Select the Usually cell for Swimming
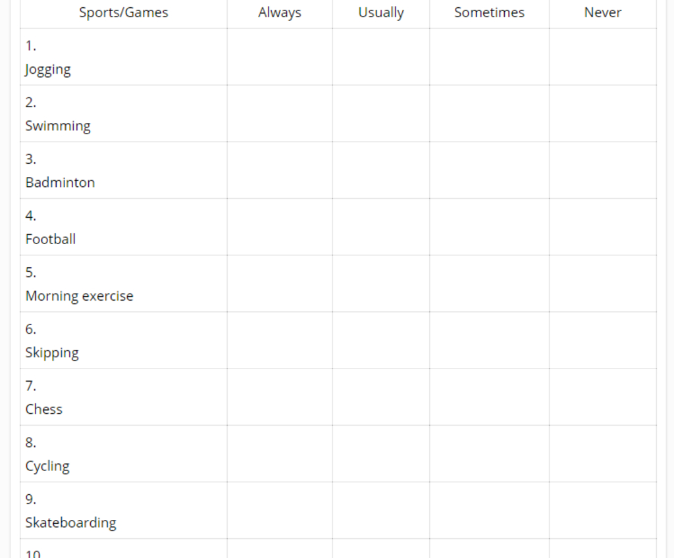Viewport: 674px width, 558px height. [x=381, y=113]
